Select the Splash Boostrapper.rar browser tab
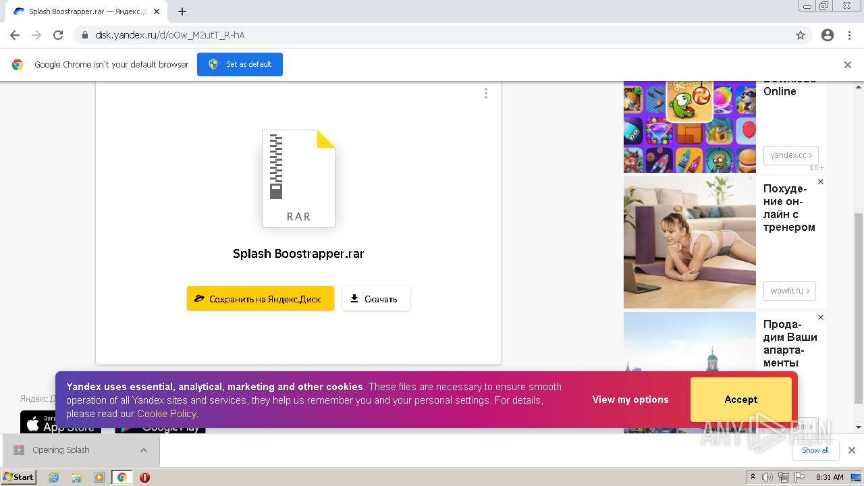Image resolution: width=864 pixels, height=486 pixels. (87, 11)
